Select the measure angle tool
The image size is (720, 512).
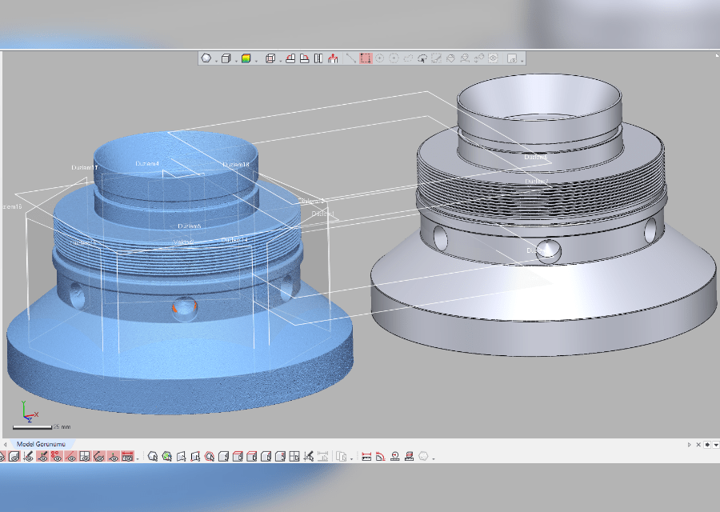[381, 457]
